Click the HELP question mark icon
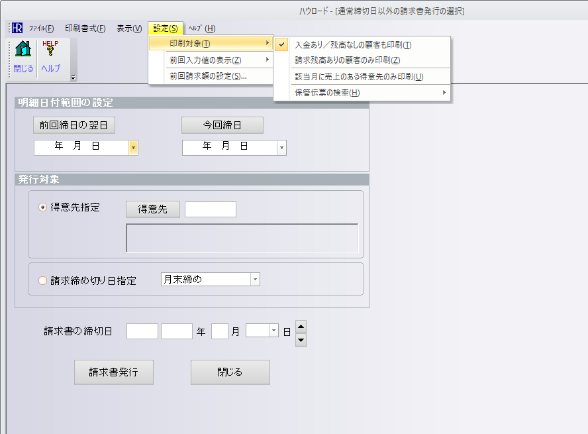The width and height of the screenshot is (588, 434). (50, 50)
